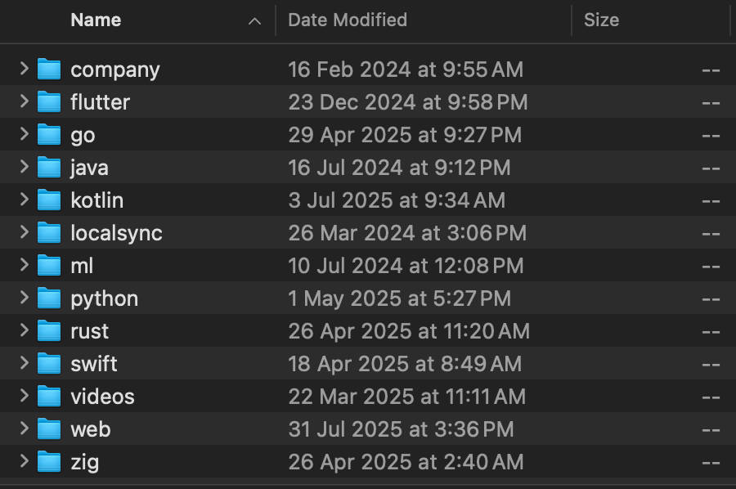Click the ml folder icon
This screenshot has height=489, width=736.
pos(49,266)
